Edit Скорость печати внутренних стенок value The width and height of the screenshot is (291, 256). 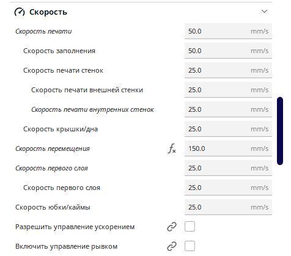point(228,109)
